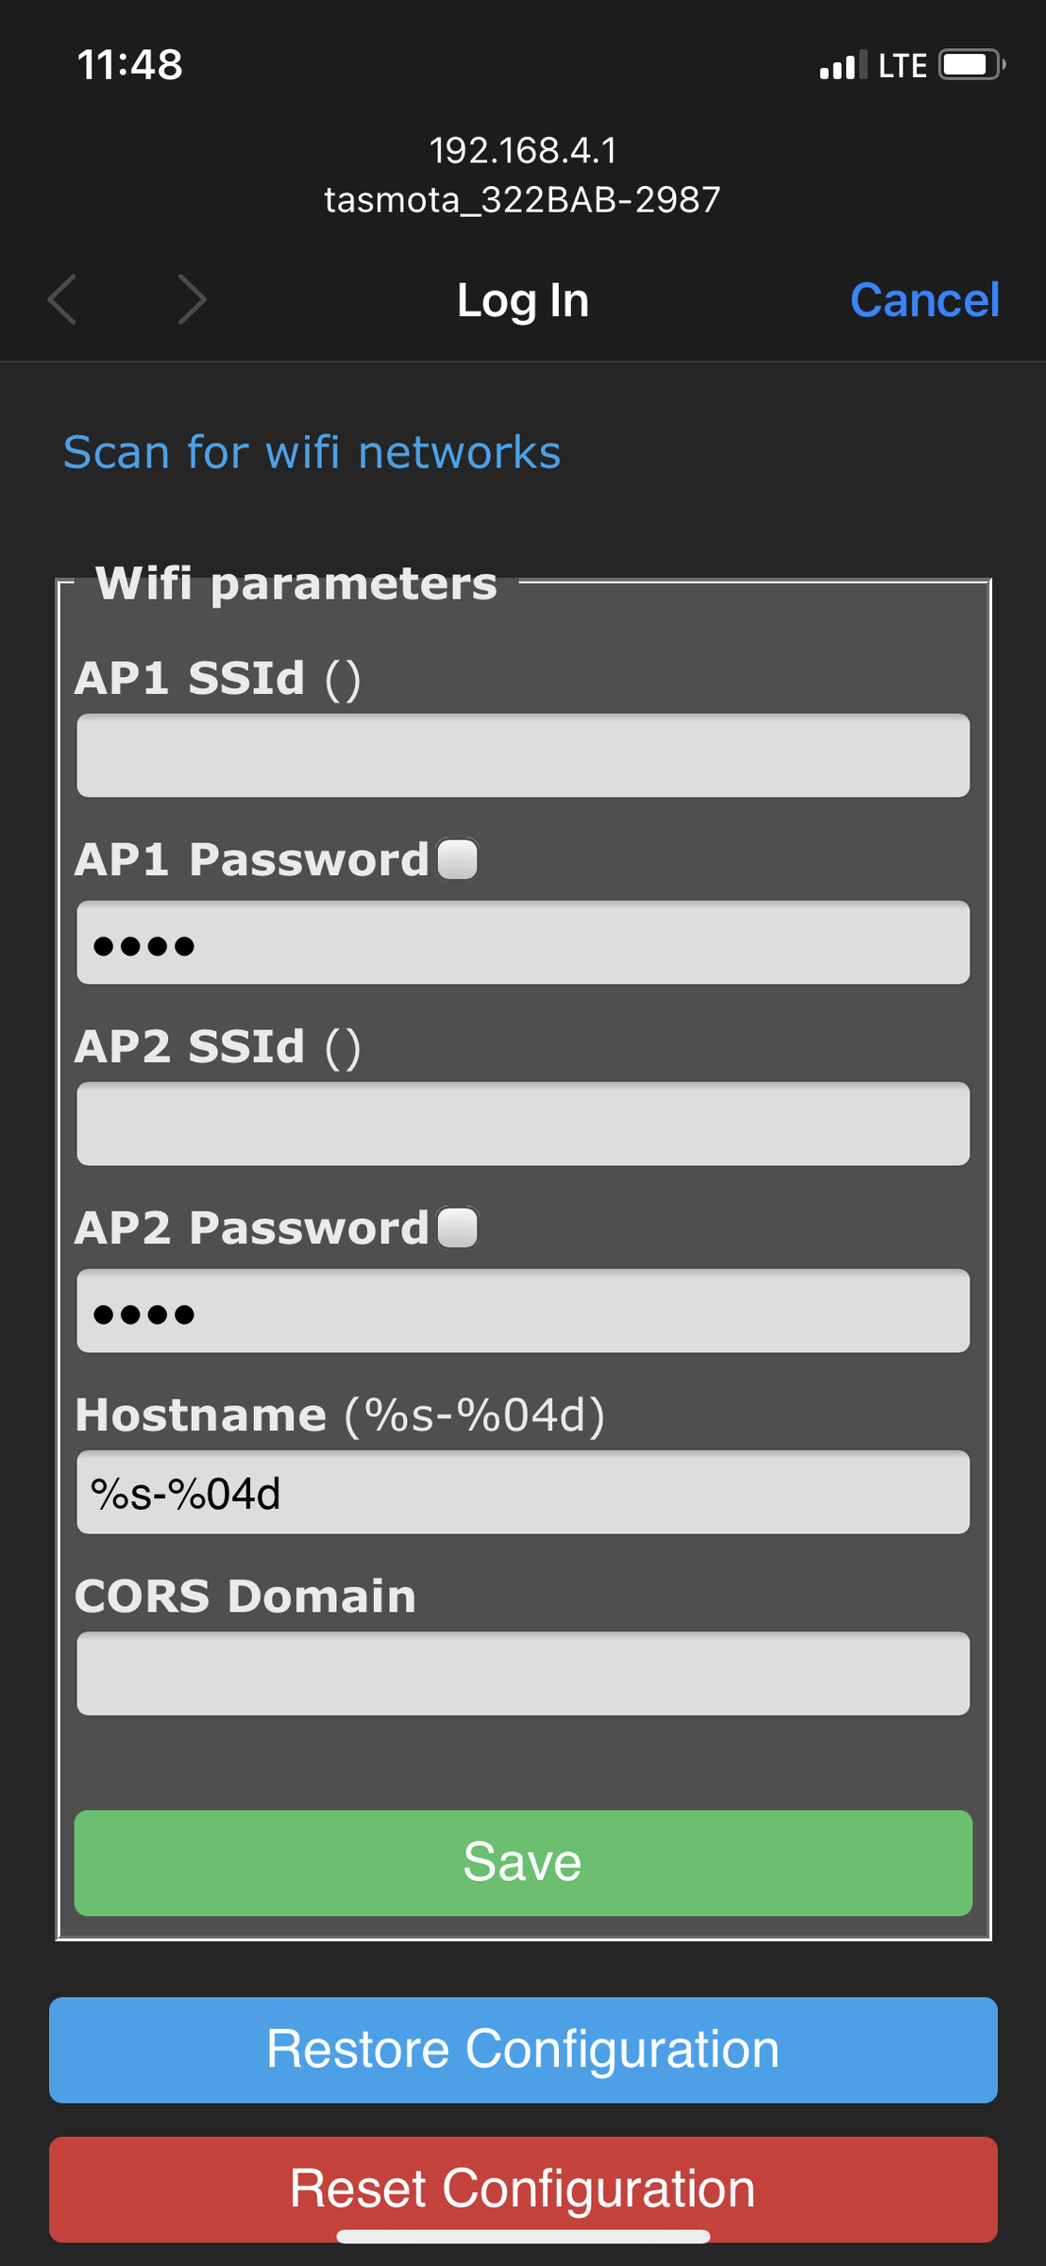Screen dimensions: 1046x2266
Task: Focus the AP1 SSId input field
Action: click(523, 755)
